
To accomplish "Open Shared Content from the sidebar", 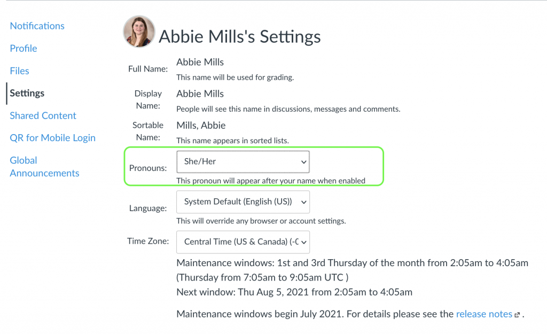I will [43, 115].
